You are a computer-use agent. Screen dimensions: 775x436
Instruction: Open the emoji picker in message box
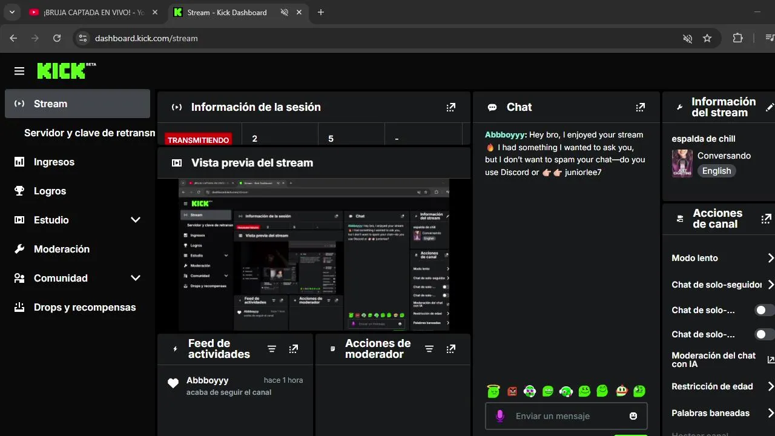pos(633,416)
